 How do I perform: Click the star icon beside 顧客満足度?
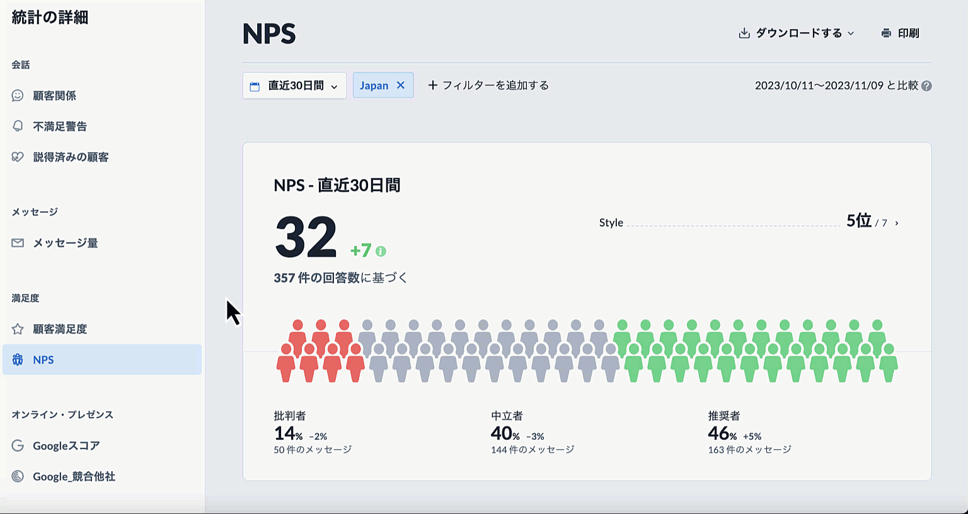click(18, 329)
